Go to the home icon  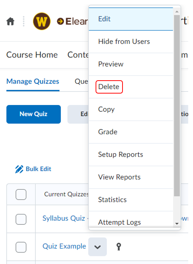(x=10, y=21)
